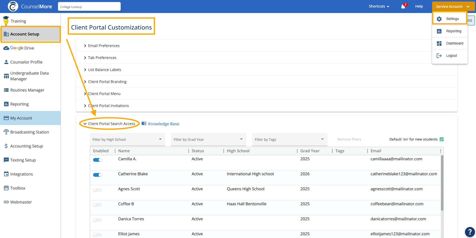This screenshot has height=238, width=476.
Task: Click Remove filters
Action: 349,139
